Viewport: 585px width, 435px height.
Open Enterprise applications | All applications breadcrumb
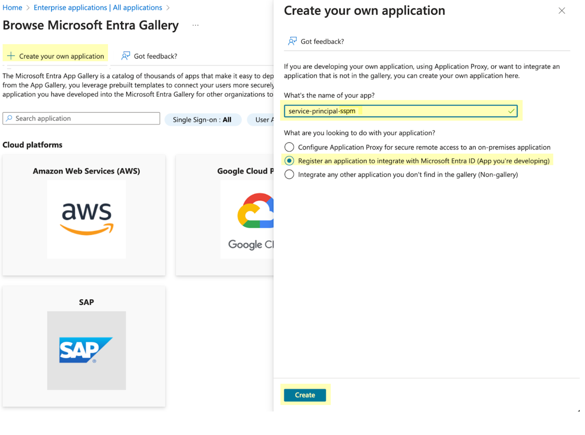(x=98, y=7)
